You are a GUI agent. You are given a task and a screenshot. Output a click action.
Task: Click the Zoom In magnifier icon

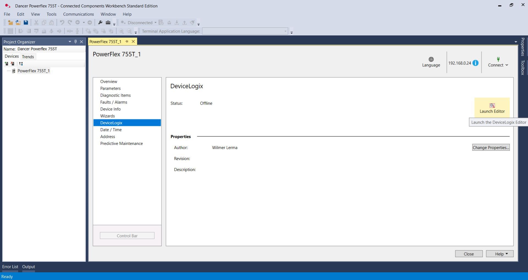point(121,31)
